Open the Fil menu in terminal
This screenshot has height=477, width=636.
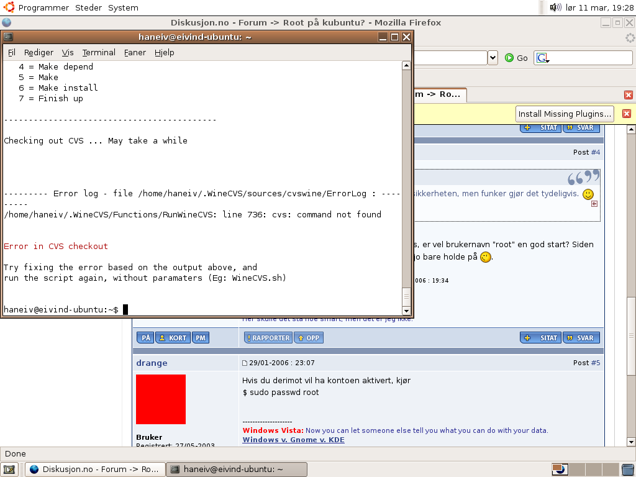click(11, 52)
